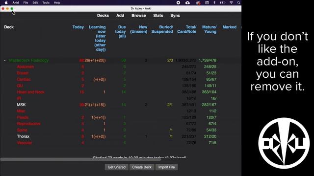Click Add to create a card
The image size is (314, 176).
click(x=120, y=16)
